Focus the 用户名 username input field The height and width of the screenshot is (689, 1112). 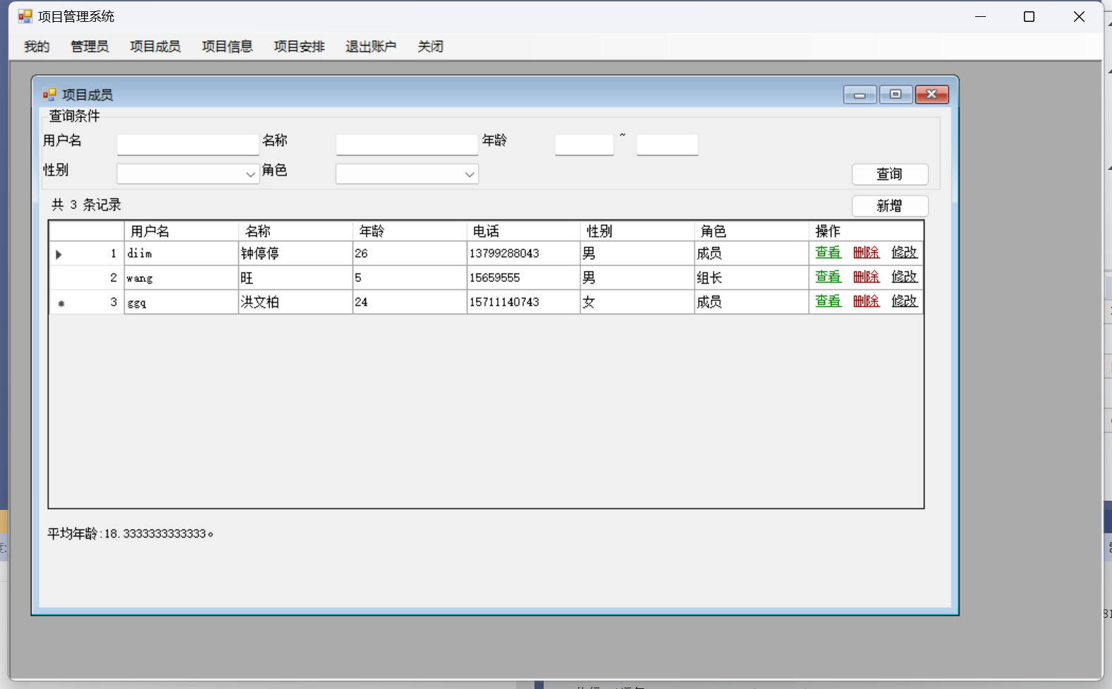click(188, 145)
